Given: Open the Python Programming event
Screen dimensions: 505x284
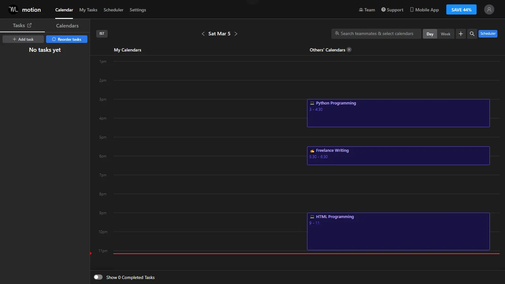Looking at the screenshot, I should [x=398, y=113].
